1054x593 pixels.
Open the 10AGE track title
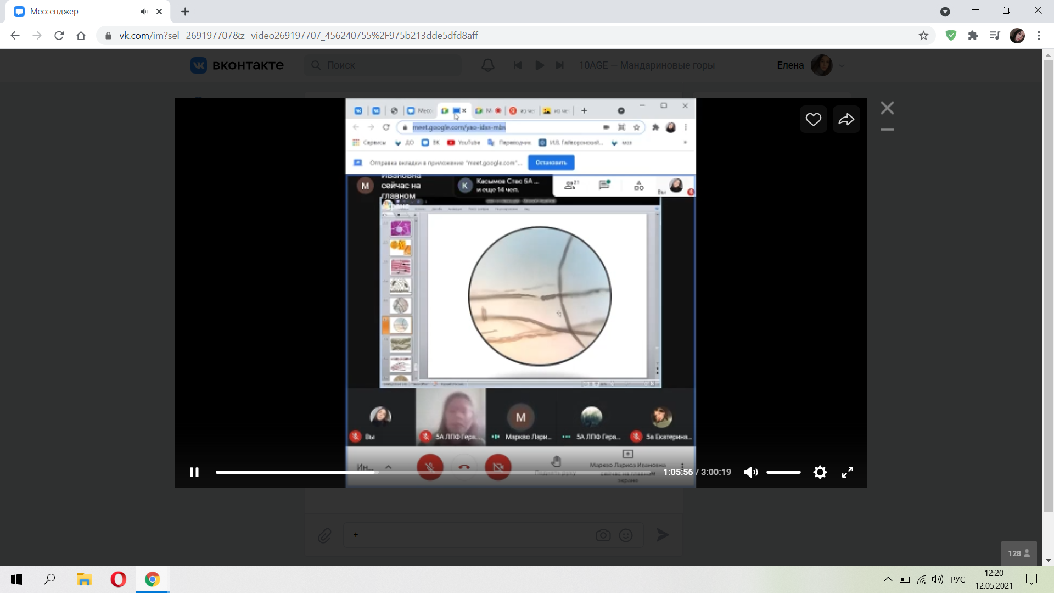click(x=647, y=65)
